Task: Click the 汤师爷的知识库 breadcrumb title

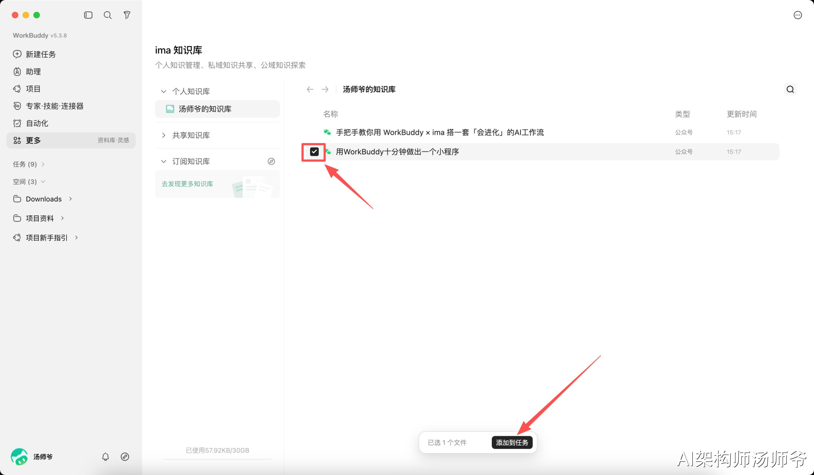Action: 369,89
